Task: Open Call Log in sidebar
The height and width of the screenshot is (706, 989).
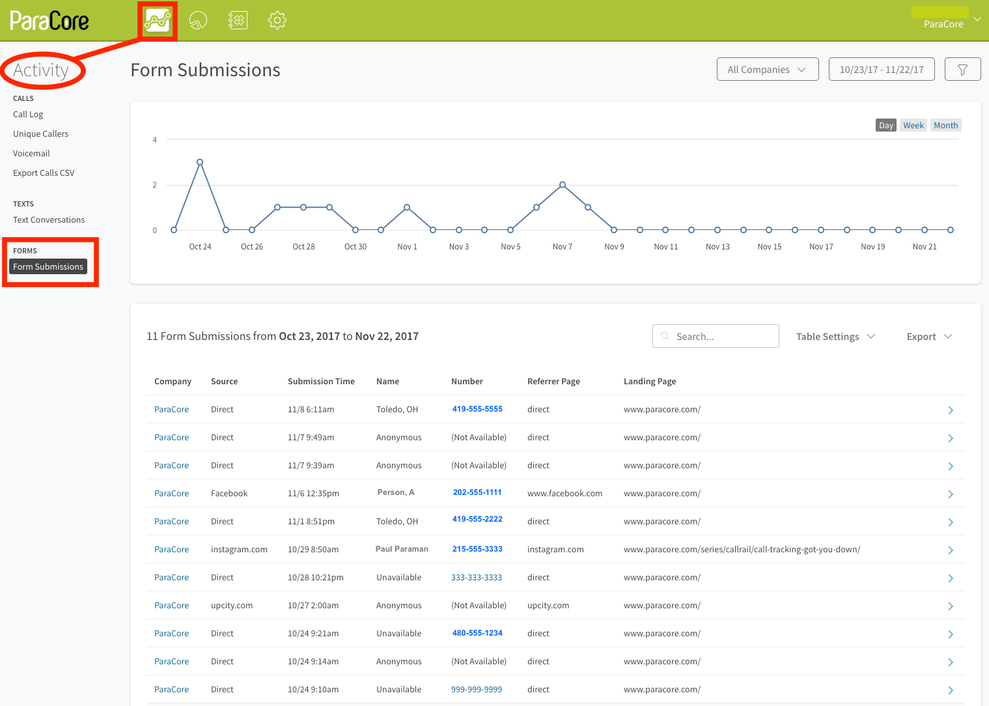Action: [28, 114]
